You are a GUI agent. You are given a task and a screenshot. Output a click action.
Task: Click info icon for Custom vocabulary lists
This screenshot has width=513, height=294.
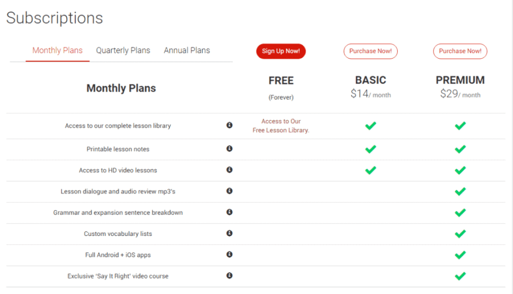tap(229, 233)
